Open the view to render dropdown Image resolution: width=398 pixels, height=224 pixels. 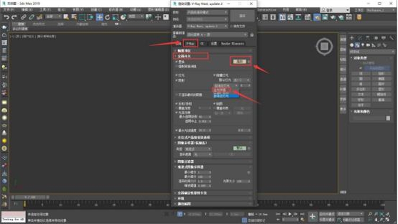(217, 35)
